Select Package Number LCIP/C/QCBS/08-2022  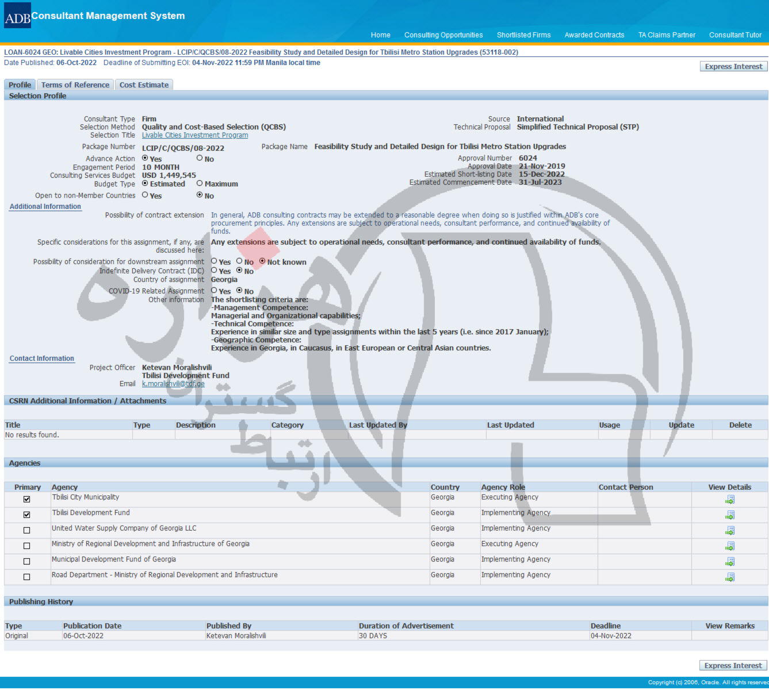(183, 148)
